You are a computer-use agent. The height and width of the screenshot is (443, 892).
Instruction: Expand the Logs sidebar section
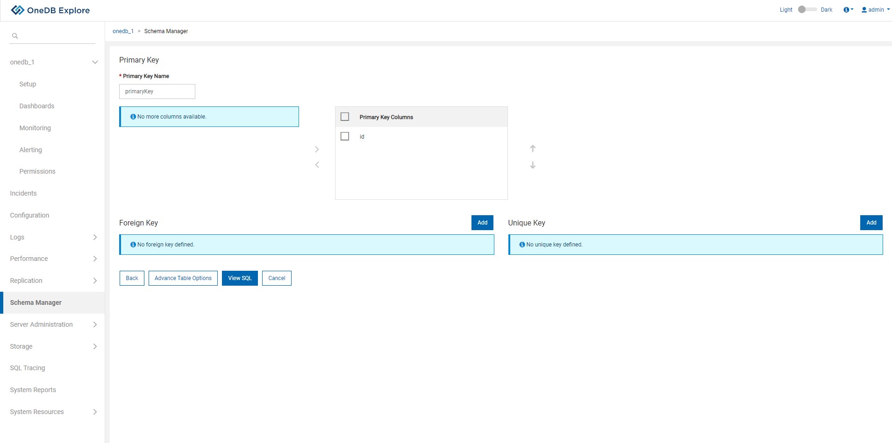(95, 237)
